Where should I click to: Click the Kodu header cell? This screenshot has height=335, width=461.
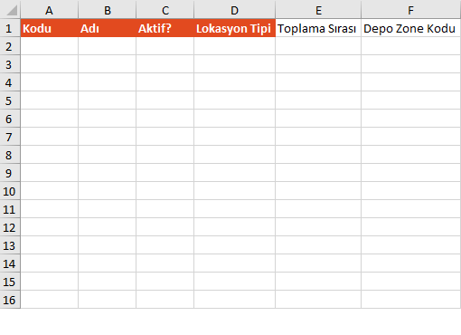(49, 28)
